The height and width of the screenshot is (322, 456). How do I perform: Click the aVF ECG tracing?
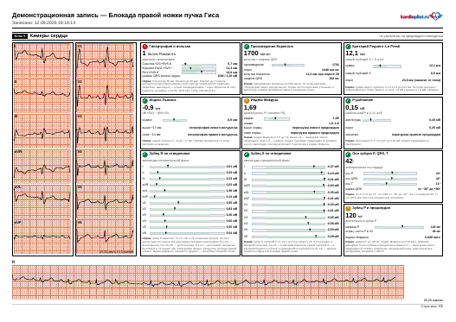click(x=42, y=237)
